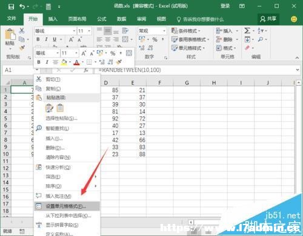
Task: Click the ribbon Percent Style button
Action: 155,39
